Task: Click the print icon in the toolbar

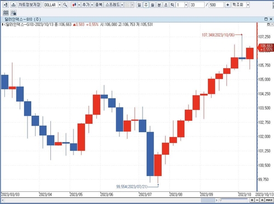Action: pos(13,5)
